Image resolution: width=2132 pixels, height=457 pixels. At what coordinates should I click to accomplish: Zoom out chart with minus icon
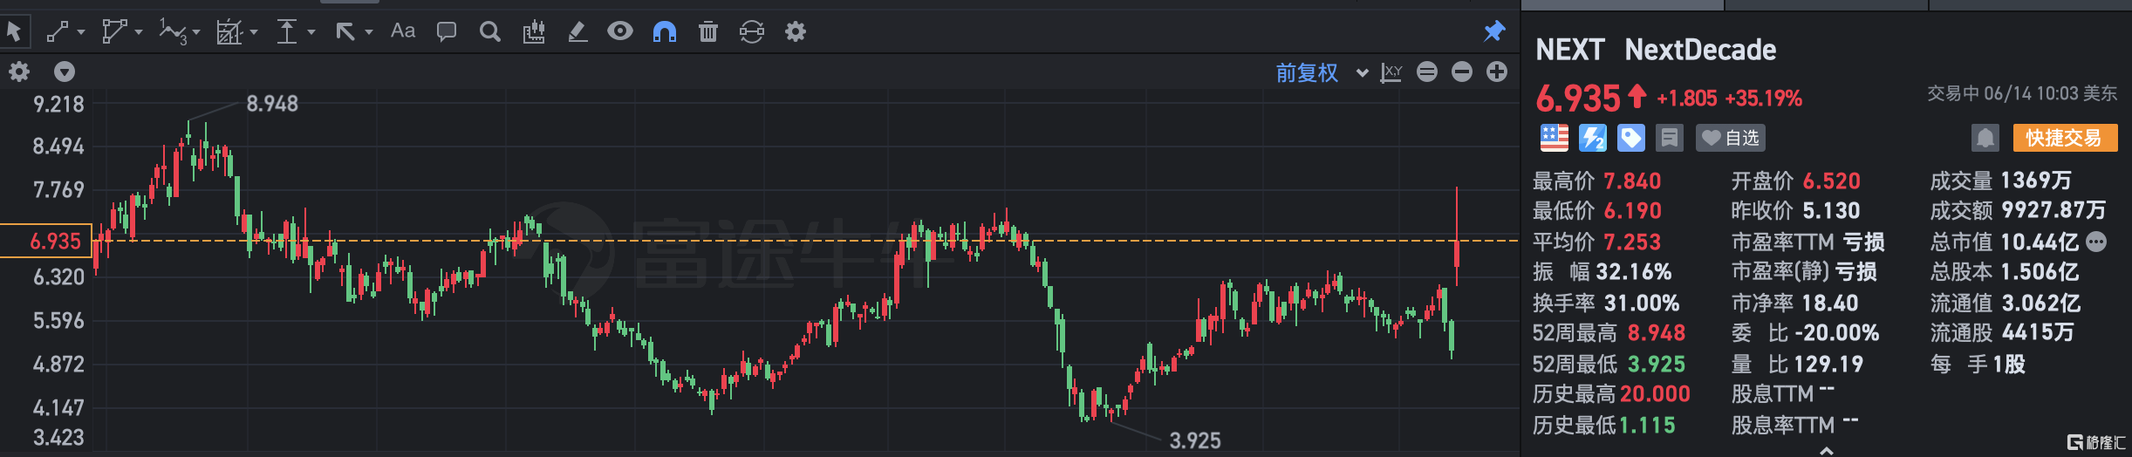point(1462,72)
